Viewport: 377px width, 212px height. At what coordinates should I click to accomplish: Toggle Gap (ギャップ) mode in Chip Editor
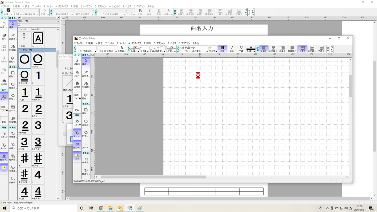77,134
